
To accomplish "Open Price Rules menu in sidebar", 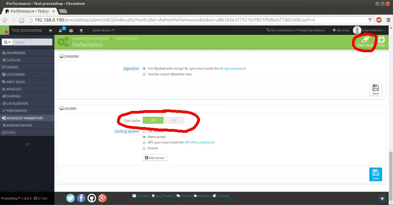I will 27,82.
